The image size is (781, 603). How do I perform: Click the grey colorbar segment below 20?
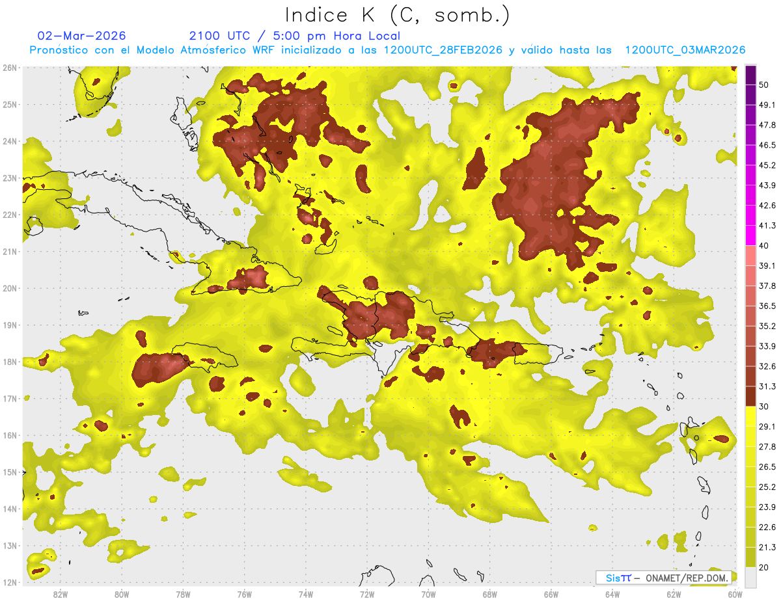pos(750,576)
